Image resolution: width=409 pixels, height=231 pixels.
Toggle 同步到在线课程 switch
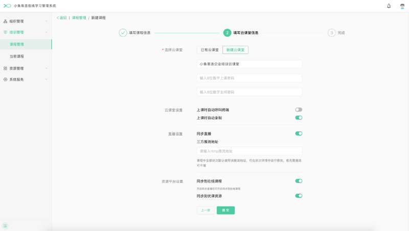coord(299,181)
